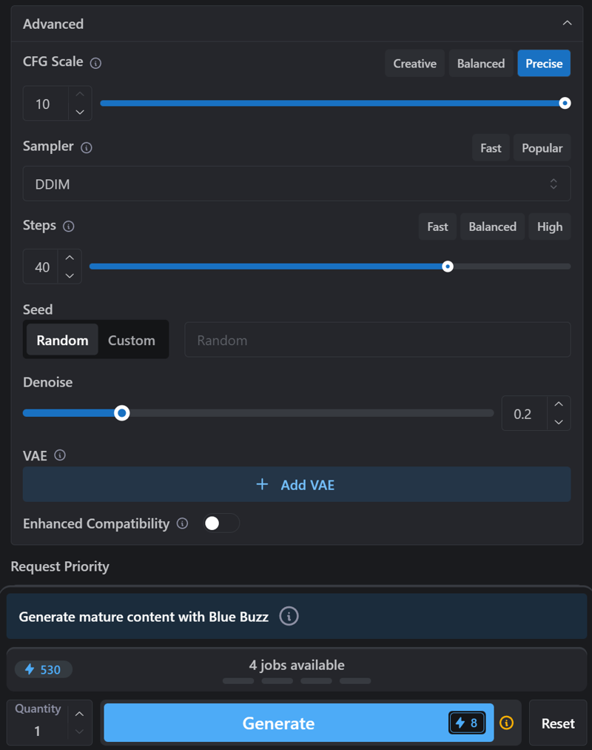This screenshot has height=750, width=592.
Task: Click the 530 Buzz balance badge
Action: click(x=43, y=669)
